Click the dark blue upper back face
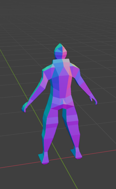The image size is (116, 189). (55, 83)
